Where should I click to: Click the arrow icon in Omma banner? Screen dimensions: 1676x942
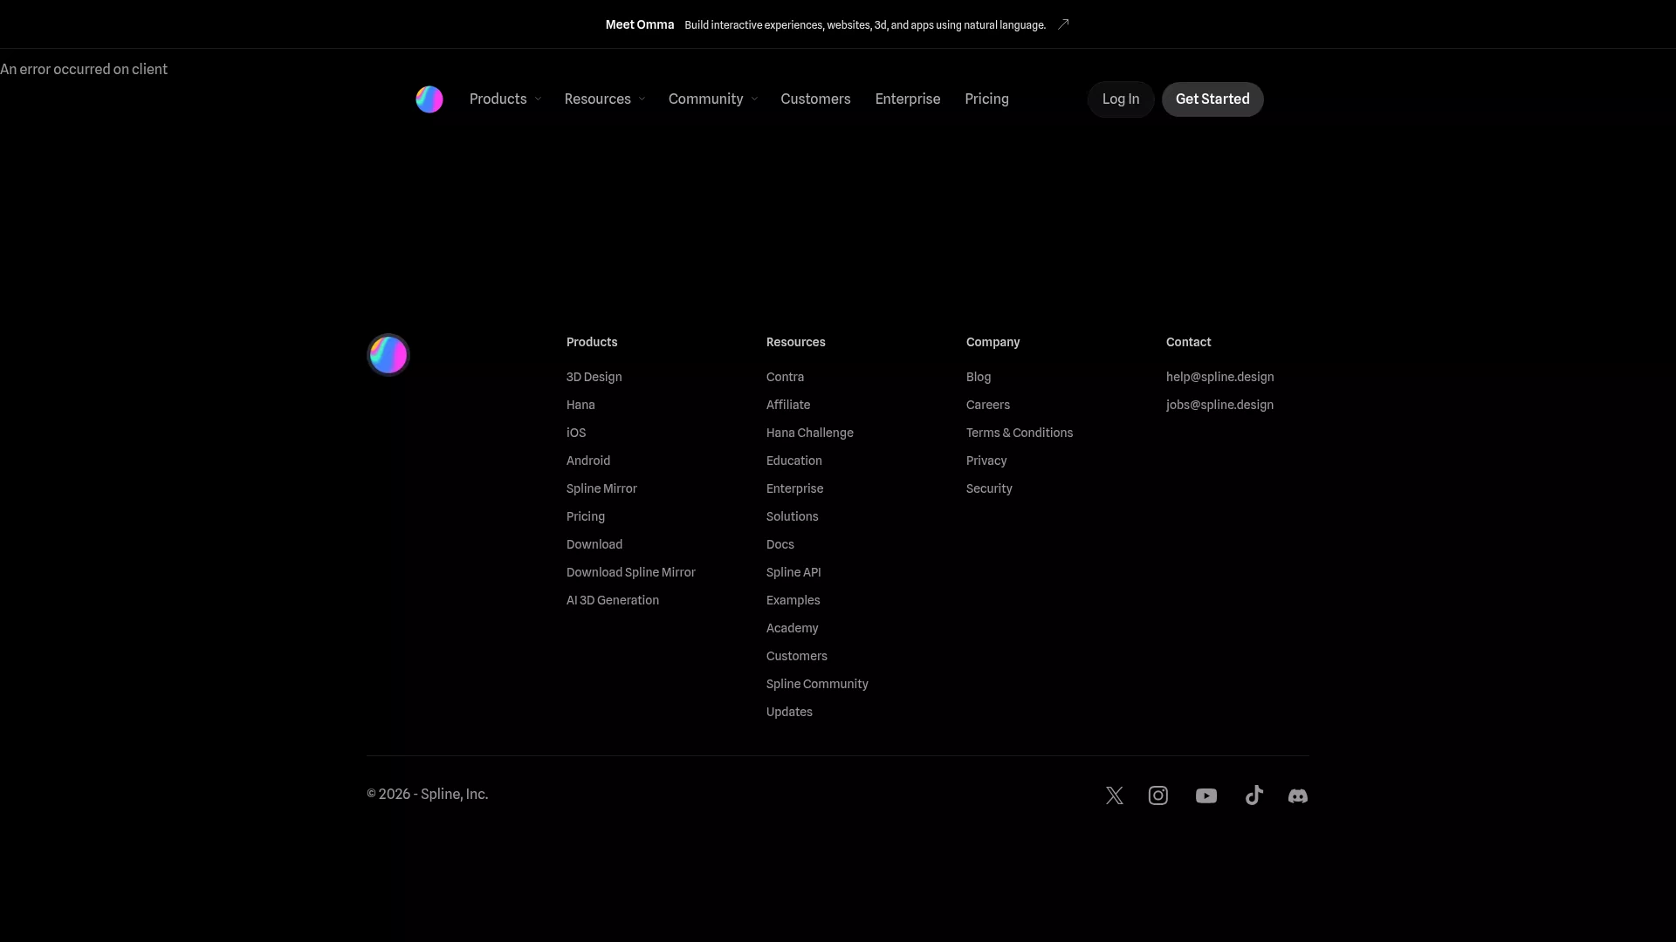[x=1063, y=24]
